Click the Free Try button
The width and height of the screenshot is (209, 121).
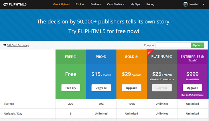pos(71,88)
